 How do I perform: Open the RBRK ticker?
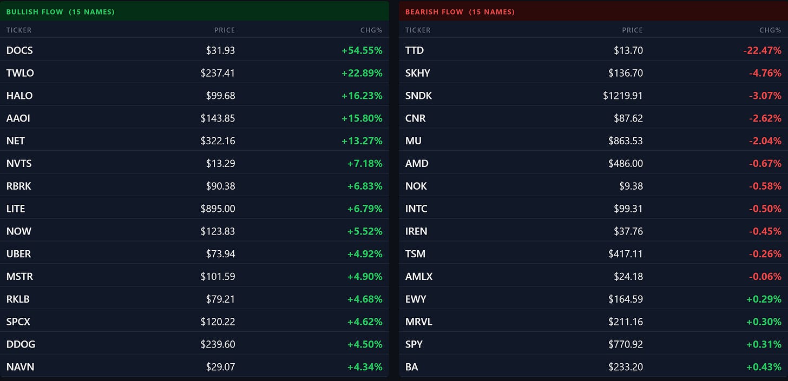19,186
